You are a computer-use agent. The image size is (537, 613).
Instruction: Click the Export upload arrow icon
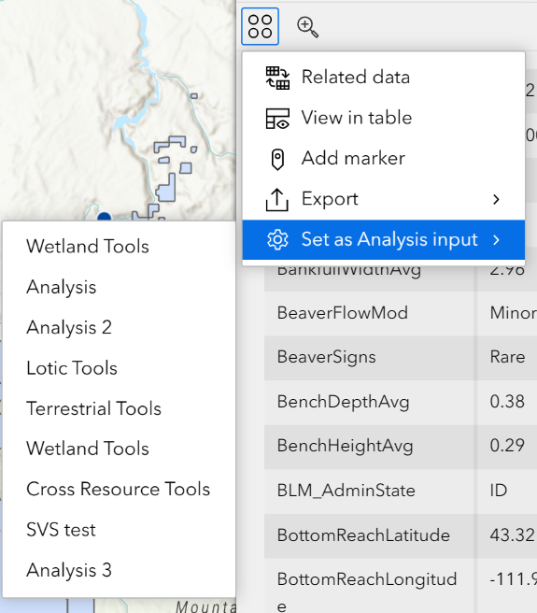[x=277, y=200]
